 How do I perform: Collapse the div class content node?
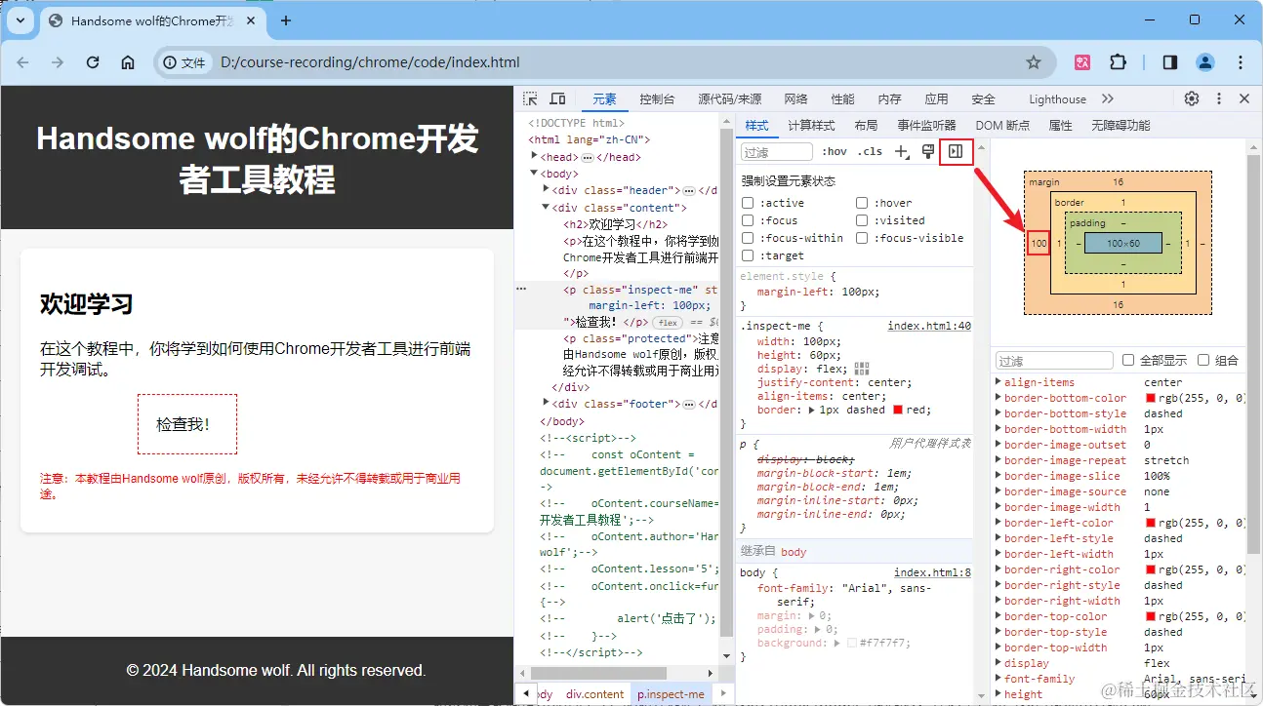pyautogui.click(x=547, y=208)
